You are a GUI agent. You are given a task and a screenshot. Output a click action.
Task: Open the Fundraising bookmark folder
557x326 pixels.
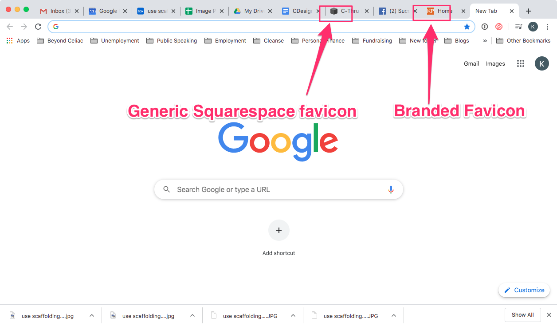click(x=372, y=40)
